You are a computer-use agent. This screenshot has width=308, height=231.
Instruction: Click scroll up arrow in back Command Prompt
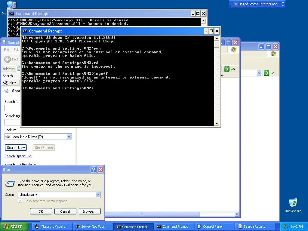tap(203, 21)
